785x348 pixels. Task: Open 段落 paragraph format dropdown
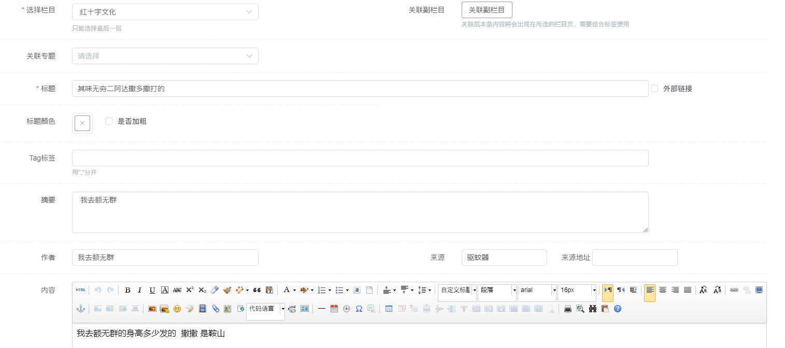(x=497, y=293)
